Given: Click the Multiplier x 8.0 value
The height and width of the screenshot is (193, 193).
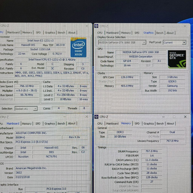Looking at the screenshot, I should (x=27, y=91).
